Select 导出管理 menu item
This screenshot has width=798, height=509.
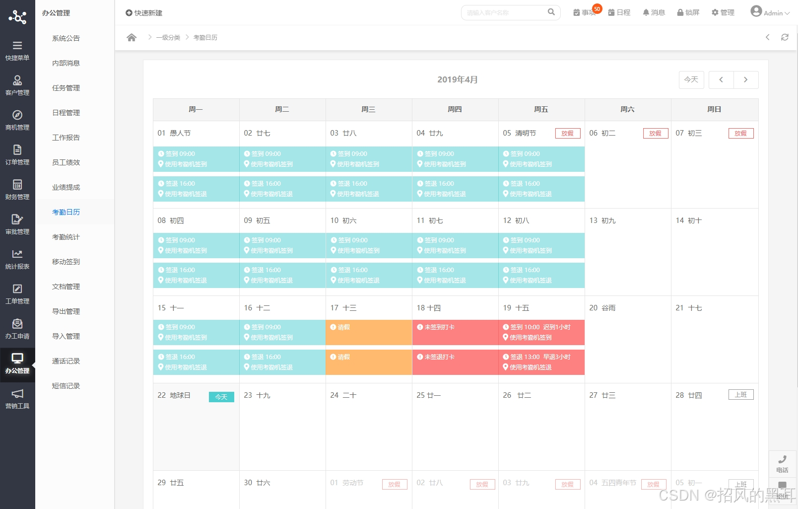pyautogui.click(x=66, y=311)
